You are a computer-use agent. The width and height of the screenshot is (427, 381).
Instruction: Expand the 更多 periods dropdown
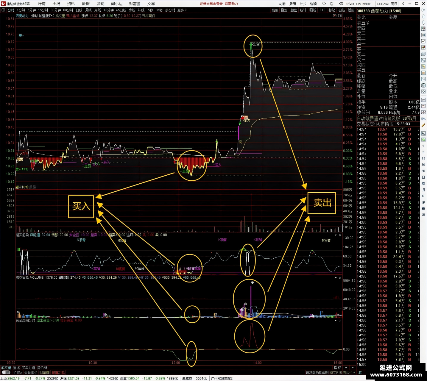click(x=182, y=10)
